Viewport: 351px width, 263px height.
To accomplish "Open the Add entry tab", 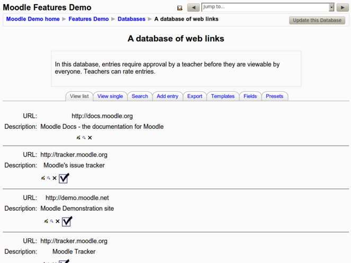I will [167, 96].
